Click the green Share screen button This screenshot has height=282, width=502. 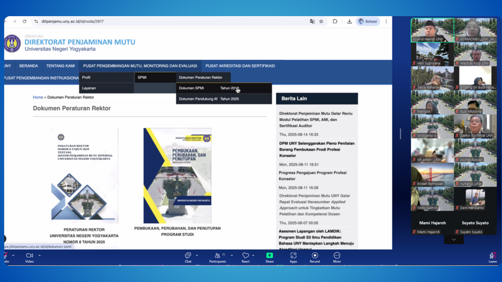pos(270,257)
